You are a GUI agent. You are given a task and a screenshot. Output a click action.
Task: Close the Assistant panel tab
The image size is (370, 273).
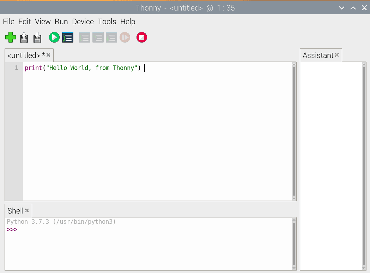tap(337, 55)
